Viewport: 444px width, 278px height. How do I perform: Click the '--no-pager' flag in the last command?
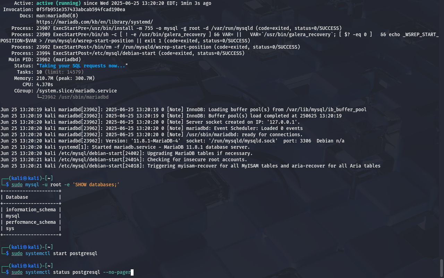pyautogui.click(x=117, y=272)
